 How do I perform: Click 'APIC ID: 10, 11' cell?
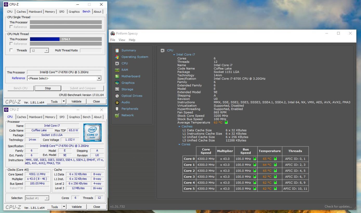(x=295, y=189)
